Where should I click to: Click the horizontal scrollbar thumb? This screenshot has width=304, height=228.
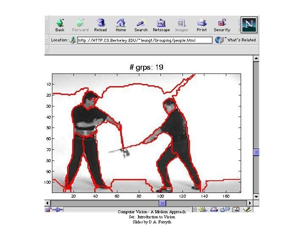coord(162,203)
